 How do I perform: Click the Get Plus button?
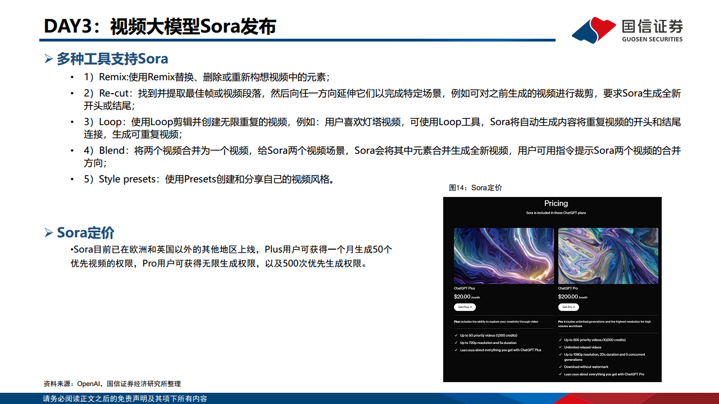465,307
